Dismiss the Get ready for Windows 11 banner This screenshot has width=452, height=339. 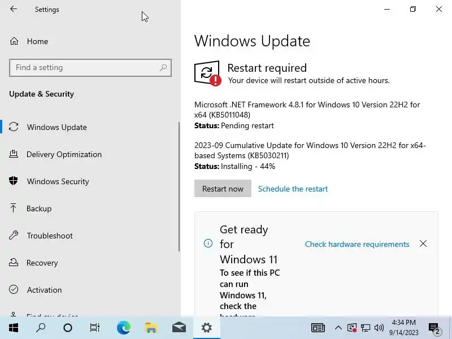(x=423, y=244)
